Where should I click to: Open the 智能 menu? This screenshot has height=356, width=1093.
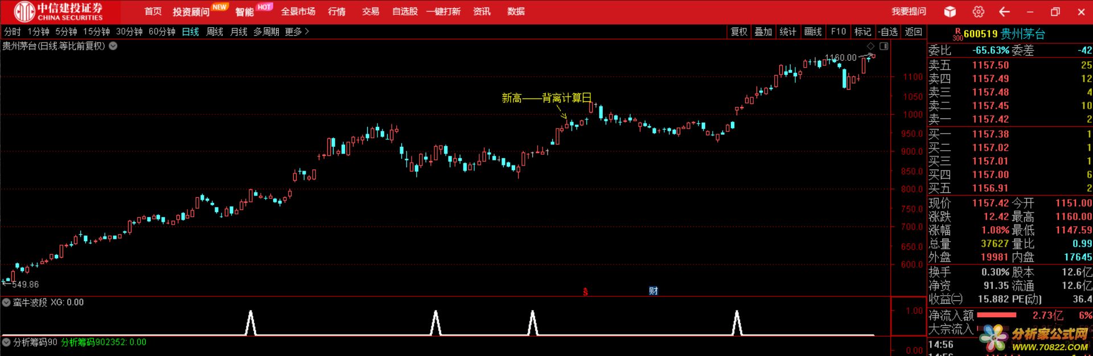point(244,12)
